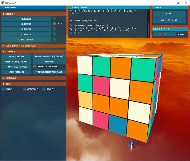This screenshot has width=190, height=161.
Task: Expand the ALGORITHMS CUBE_4X4 section
Action: tap(4, 46)
